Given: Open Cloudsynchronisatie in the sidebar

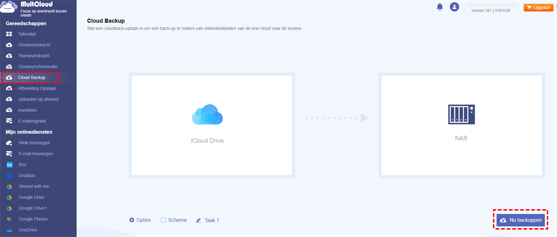Looking at the screenshot, I should click(x=38, y=67).
